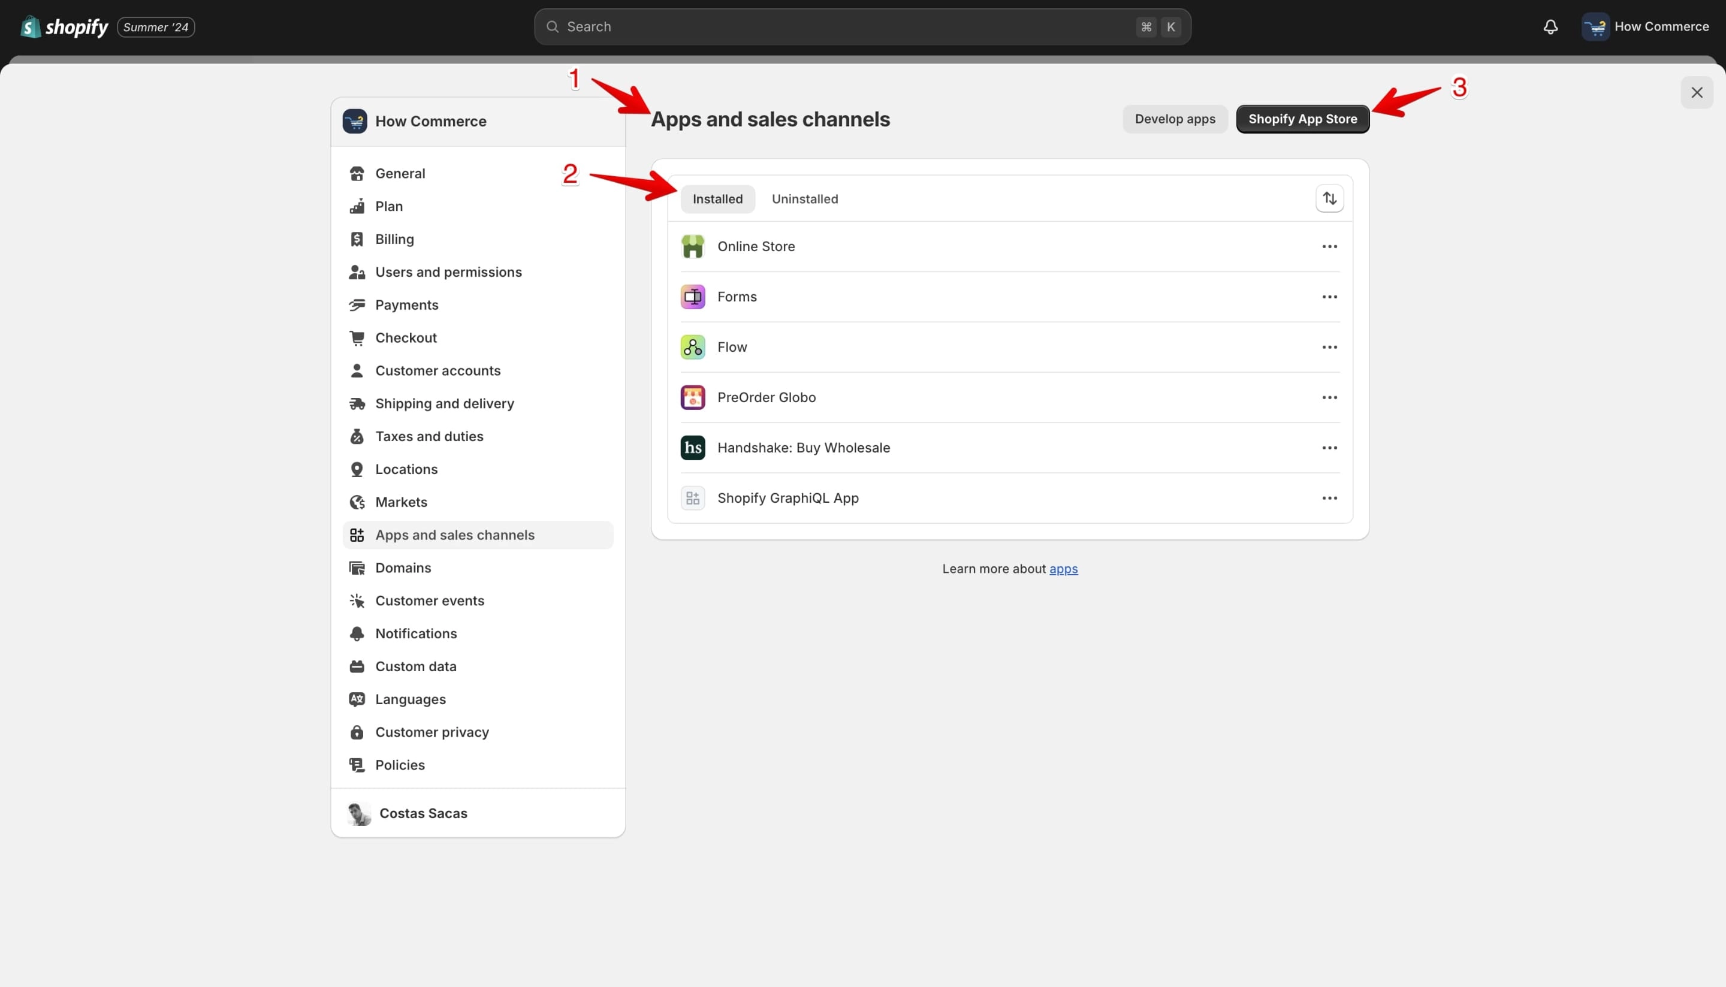Click the Markets globe icon

pyautogui.click(x=357, y=502)
